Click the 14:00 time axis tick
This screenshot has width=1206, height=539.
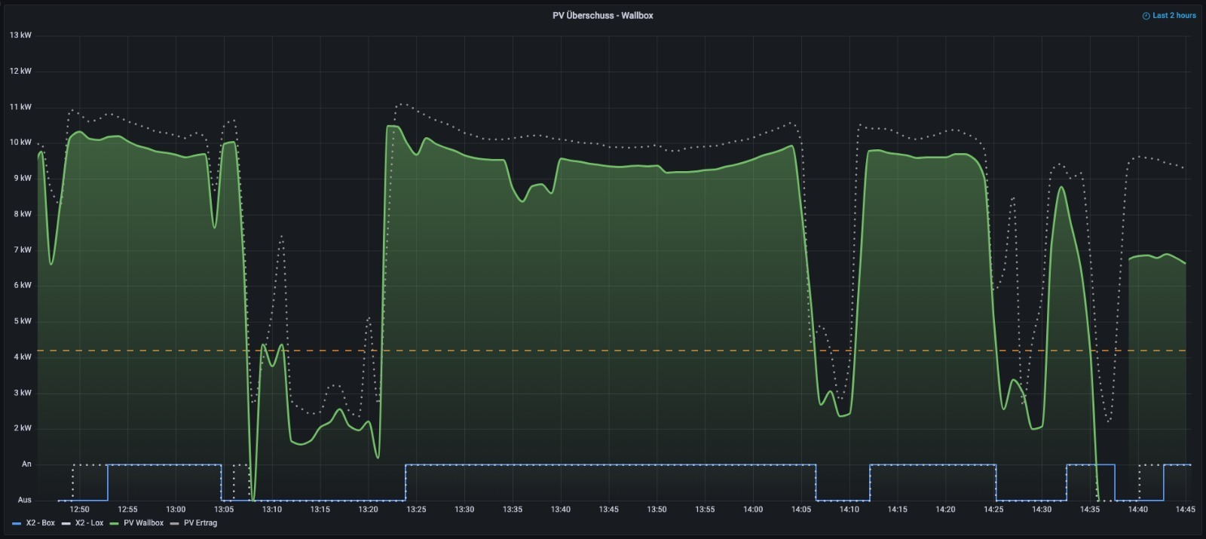coord(753,510)
